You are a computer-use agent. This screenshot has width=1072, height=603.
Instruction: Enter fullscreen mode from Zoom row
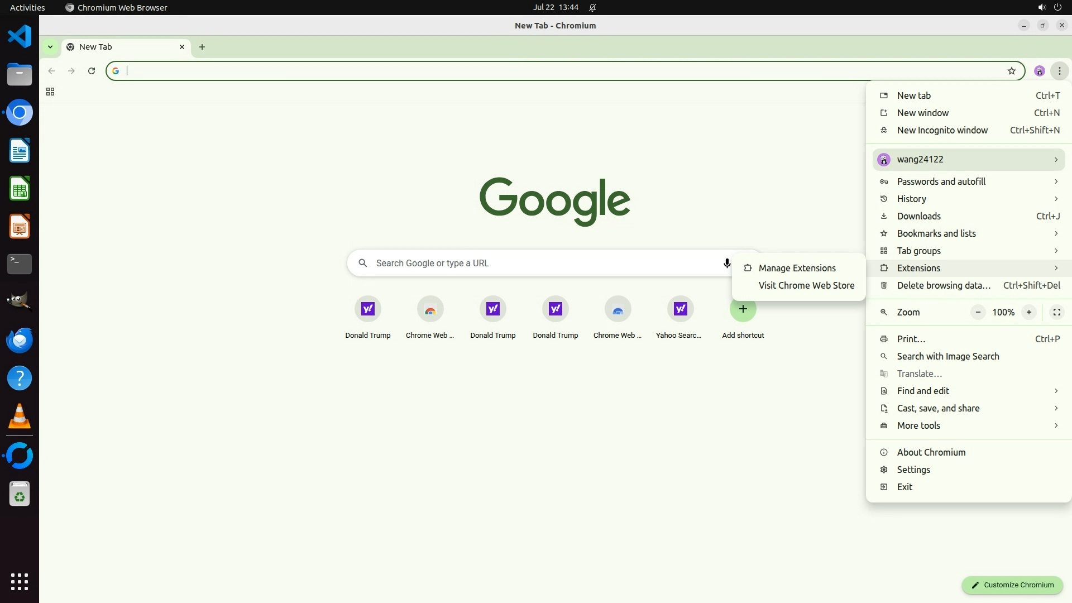1056,312
